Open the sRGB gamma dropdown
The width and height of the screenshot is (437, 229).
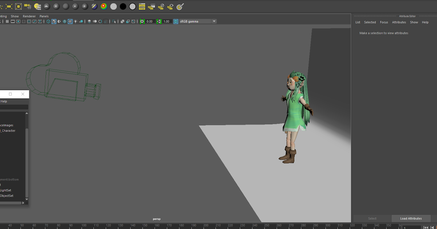pyautogui.click(x=214, y=21)
